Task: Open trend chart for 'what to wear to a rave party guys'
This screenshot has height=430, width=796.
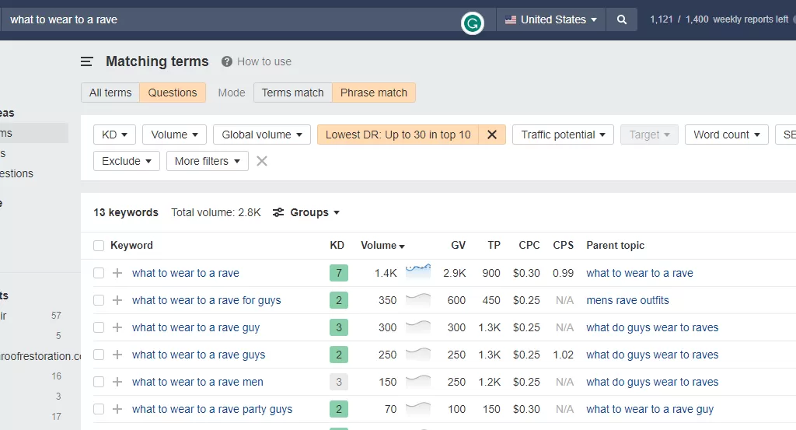Action: point(418,408)
